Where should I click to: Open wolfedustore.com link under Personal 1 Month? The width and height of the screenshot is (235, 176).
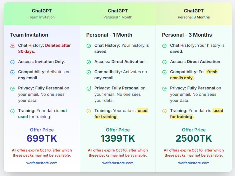118,163
